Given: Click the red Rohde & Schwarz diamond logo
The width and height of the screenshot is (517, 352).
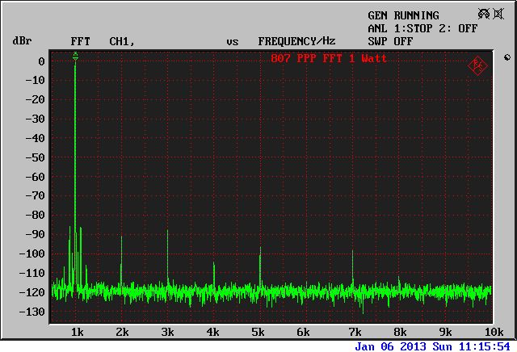Looking at the screenshot, I should click(477, 65).
